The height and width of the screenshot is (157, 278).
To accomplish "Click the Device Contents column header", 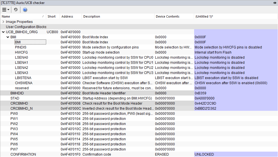I will (174, 16).
